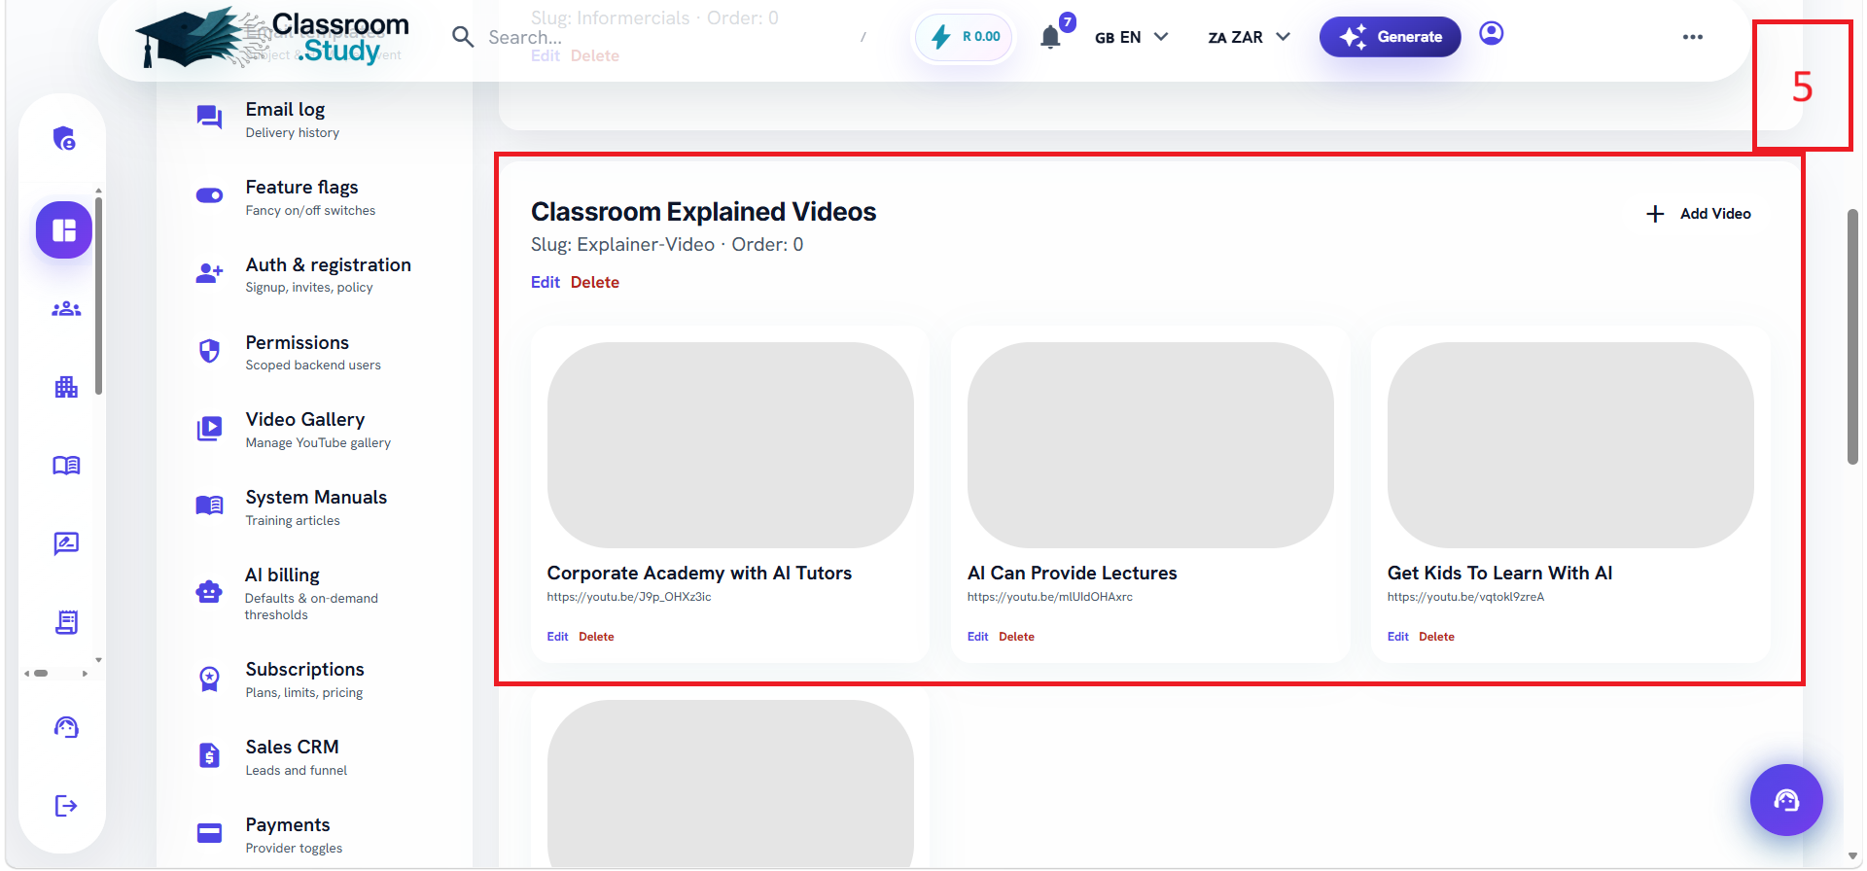The width and height of the screenshot is (1867, 871).
Task: Open the support headset icon in left rail
Action: [x=66, y=727]
